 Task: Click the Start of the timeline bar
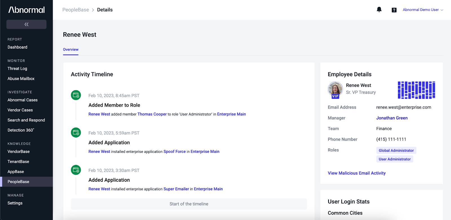coord(189,204)
